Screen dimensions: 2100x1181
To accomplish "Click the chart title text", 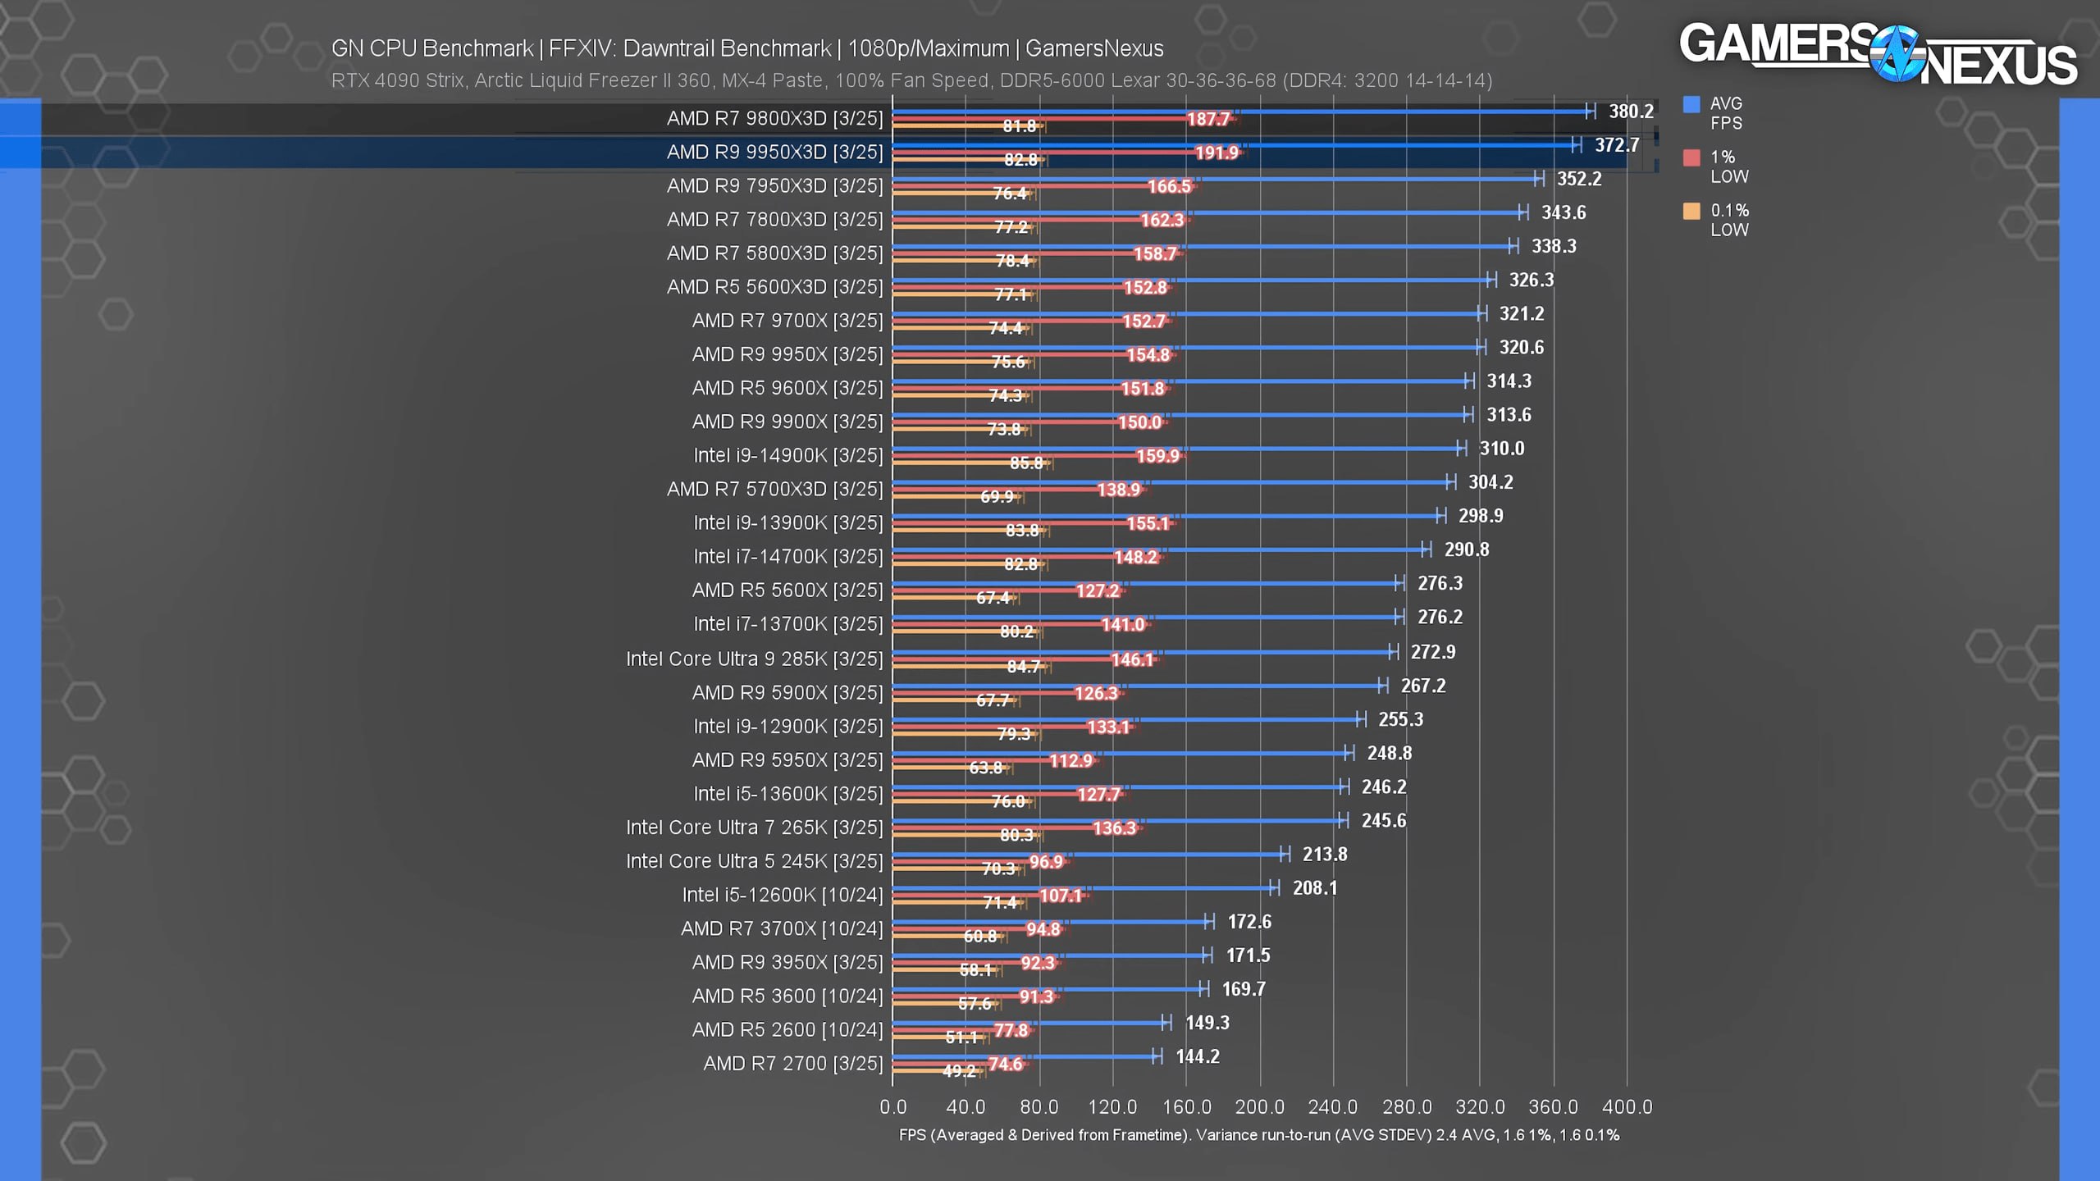I will pyautogui.click(x=747, y=48).
